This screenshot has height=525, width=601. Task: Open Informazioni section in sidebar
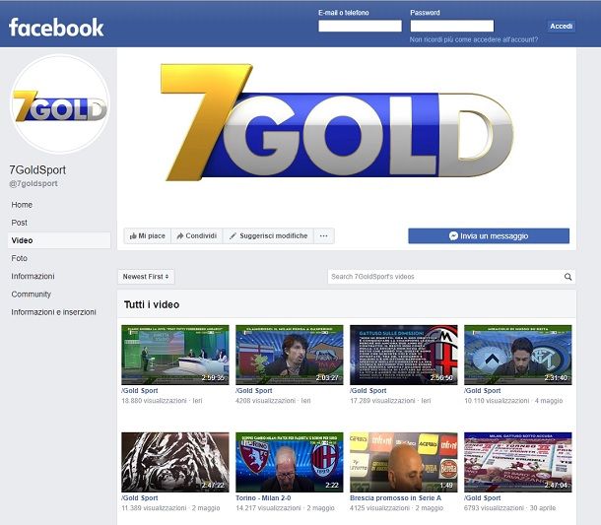point(33,277)
